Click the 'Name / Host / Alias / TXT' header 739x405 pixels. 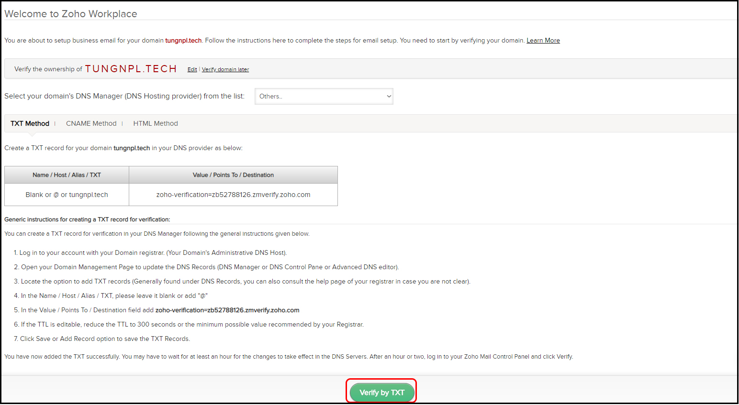point(67,175)
